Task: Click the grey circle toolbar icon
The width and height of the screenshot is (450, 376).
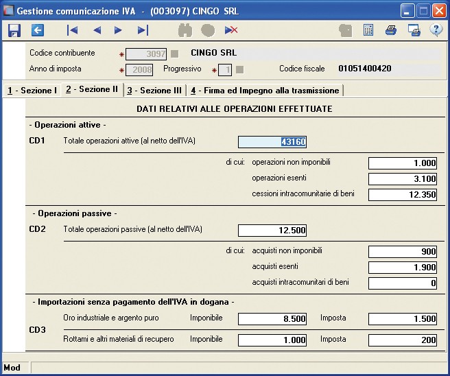Action: (208, 30)
